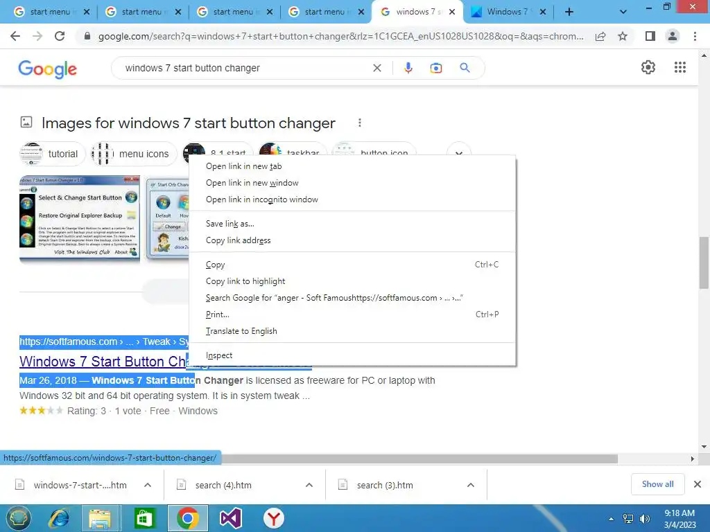This screenshot has height=532, width=710.
Task: Clear the Google search box
Action: tap(376, 68)
